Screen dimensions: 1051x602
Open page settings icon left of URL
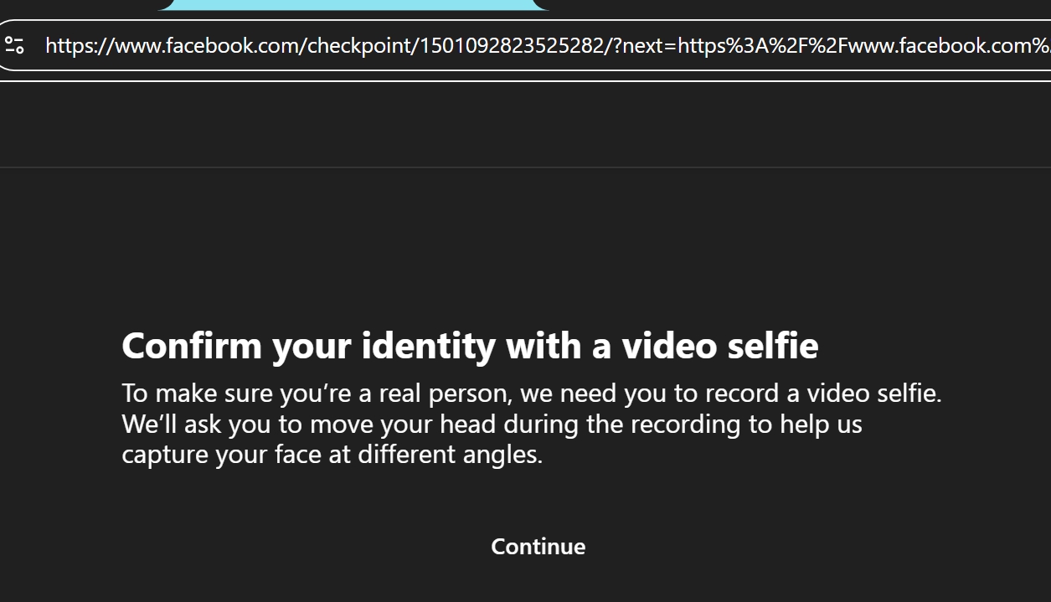(x=14, y=45)
